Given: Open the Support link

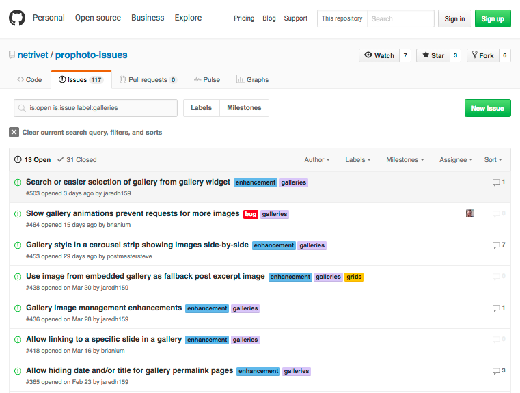Looking at the screenshot, I should (295, 18).
